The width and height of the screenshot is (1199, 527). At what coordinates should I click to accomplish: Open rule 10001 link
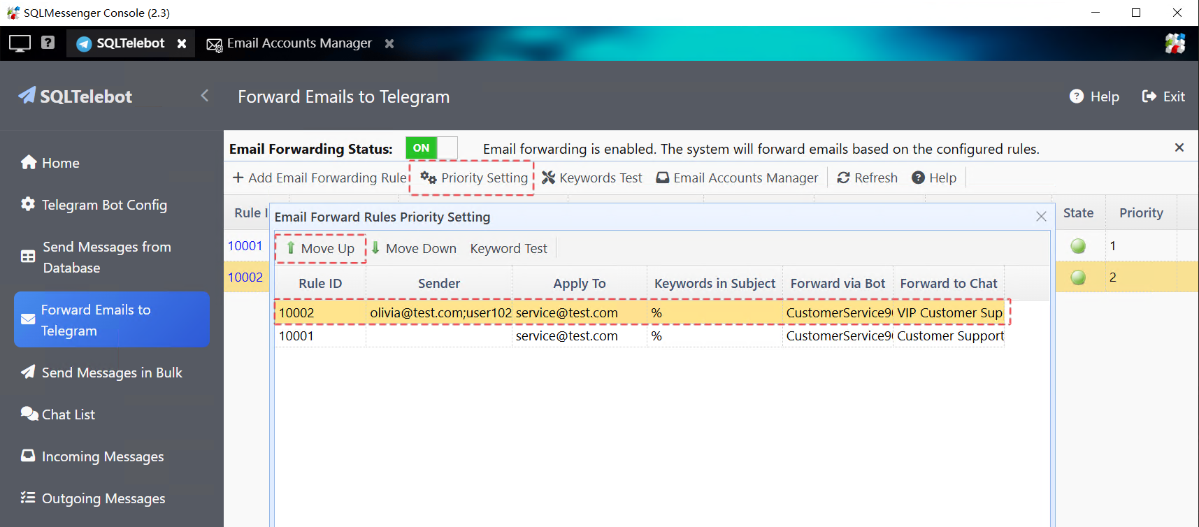(x=245, y=246)
